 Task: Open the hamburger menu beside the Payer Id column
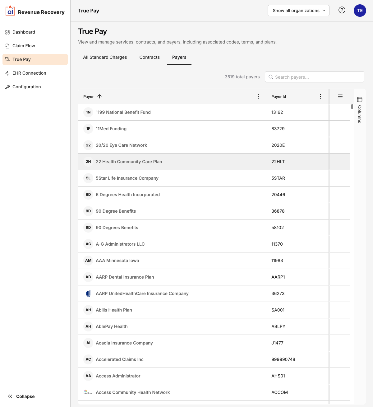[340, 96]
